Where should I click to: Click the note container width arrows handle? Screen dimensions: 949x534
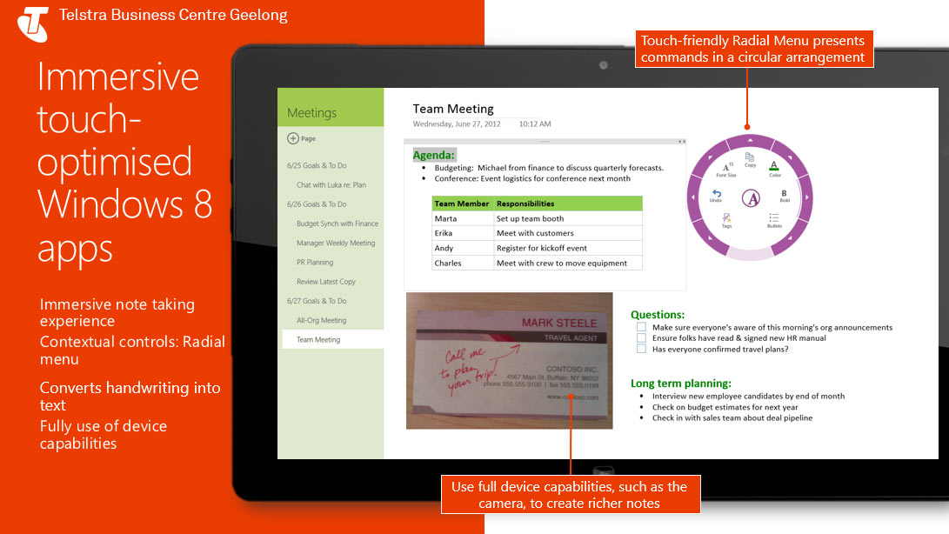pos(681,142)
